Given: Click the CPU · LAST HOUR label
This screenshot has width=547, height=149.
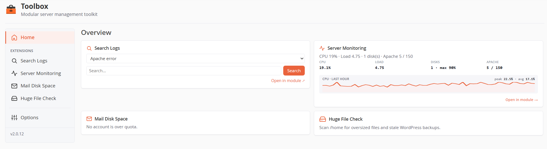Looking at the screenshot, I should point(336,79).
